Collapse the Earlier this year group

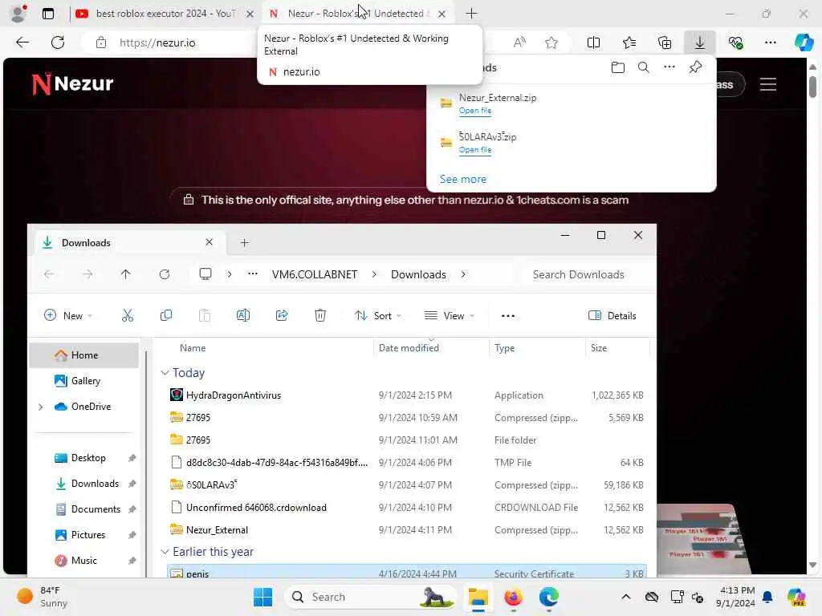165,552
